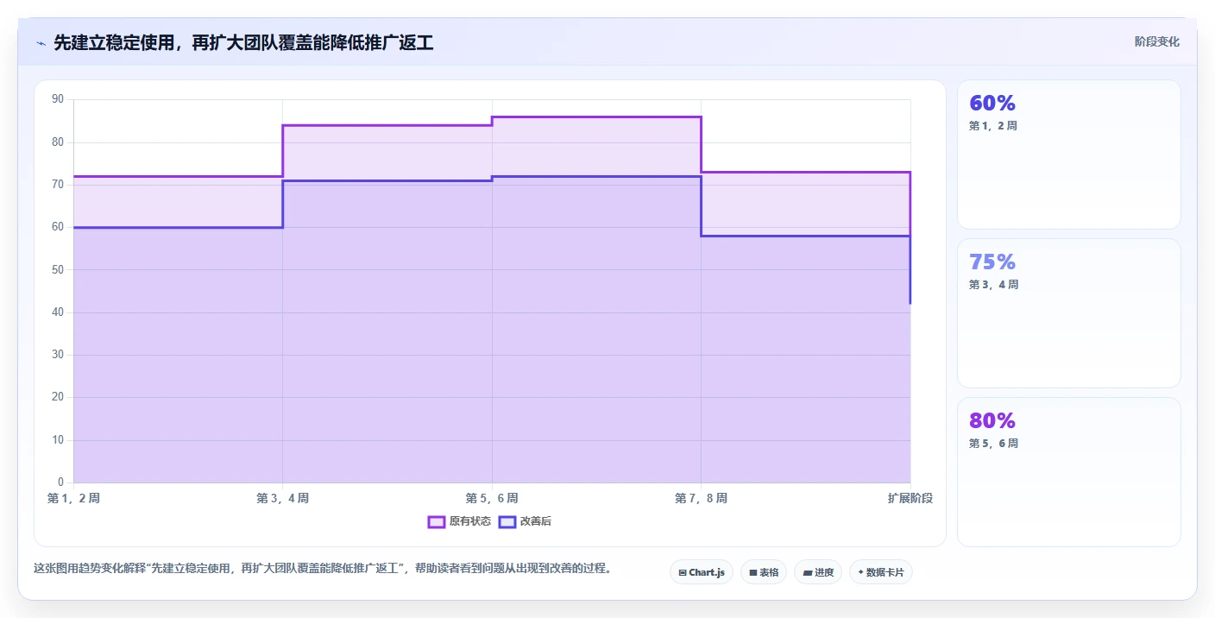Click the 原有状态 line at its 86 peak
This screenshot has height=618, width=1215.
click(x=596, y=117)
